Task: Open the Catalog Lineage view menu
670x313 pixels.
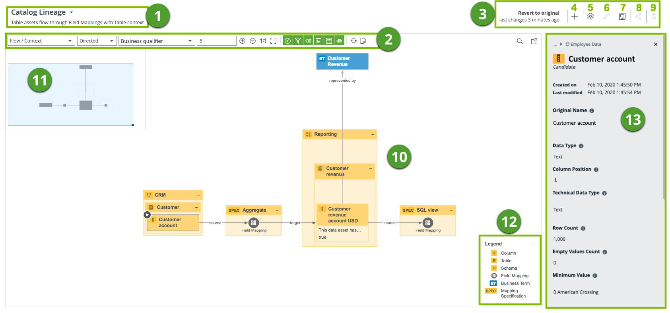Action: coord(71,13)
